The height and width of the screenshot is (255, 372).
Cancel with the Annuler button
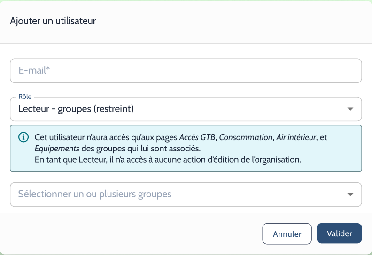287,234
